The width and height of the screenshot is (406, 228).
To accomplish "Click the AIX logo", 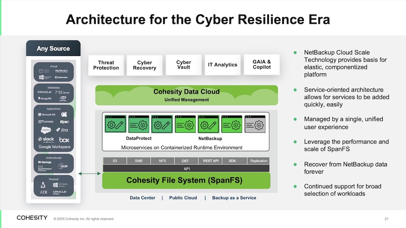I will point(43,192).
